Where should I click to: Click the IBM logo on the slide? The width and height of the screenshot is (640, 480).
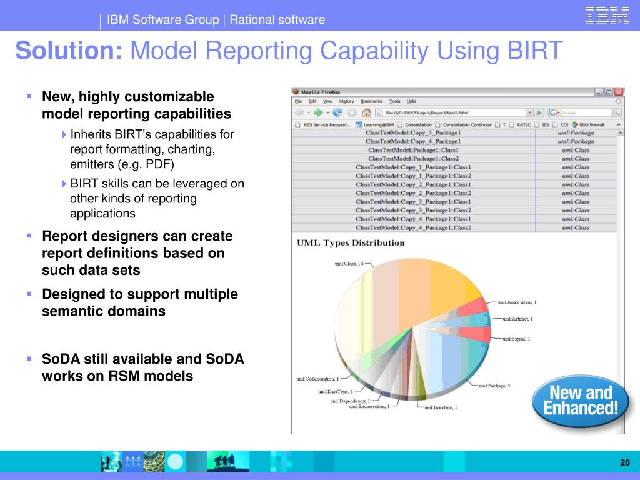[607, 16]
